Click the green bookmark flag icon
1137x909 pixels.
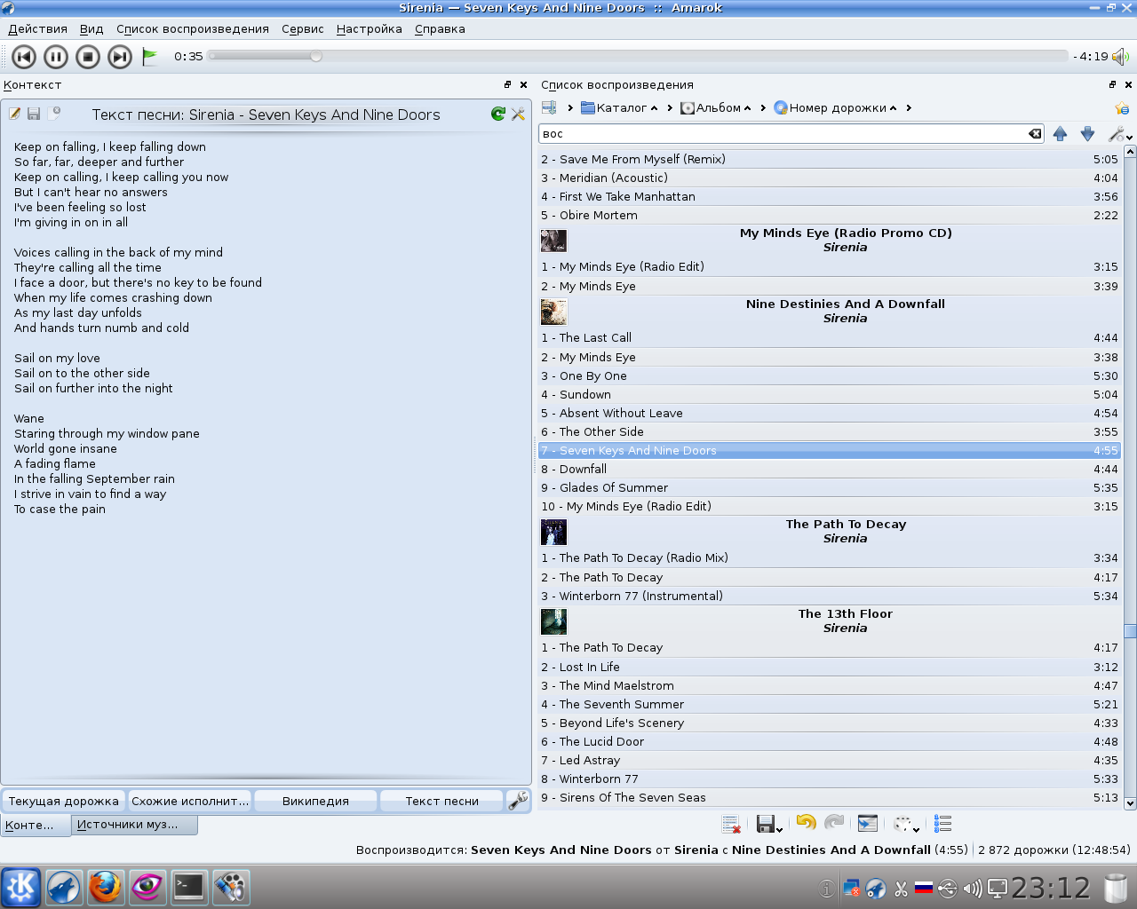[150, 57]
